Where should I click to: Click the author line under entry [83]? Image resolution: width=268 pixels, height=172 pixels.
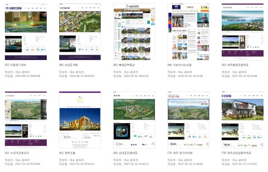click(x=234, y=72)
